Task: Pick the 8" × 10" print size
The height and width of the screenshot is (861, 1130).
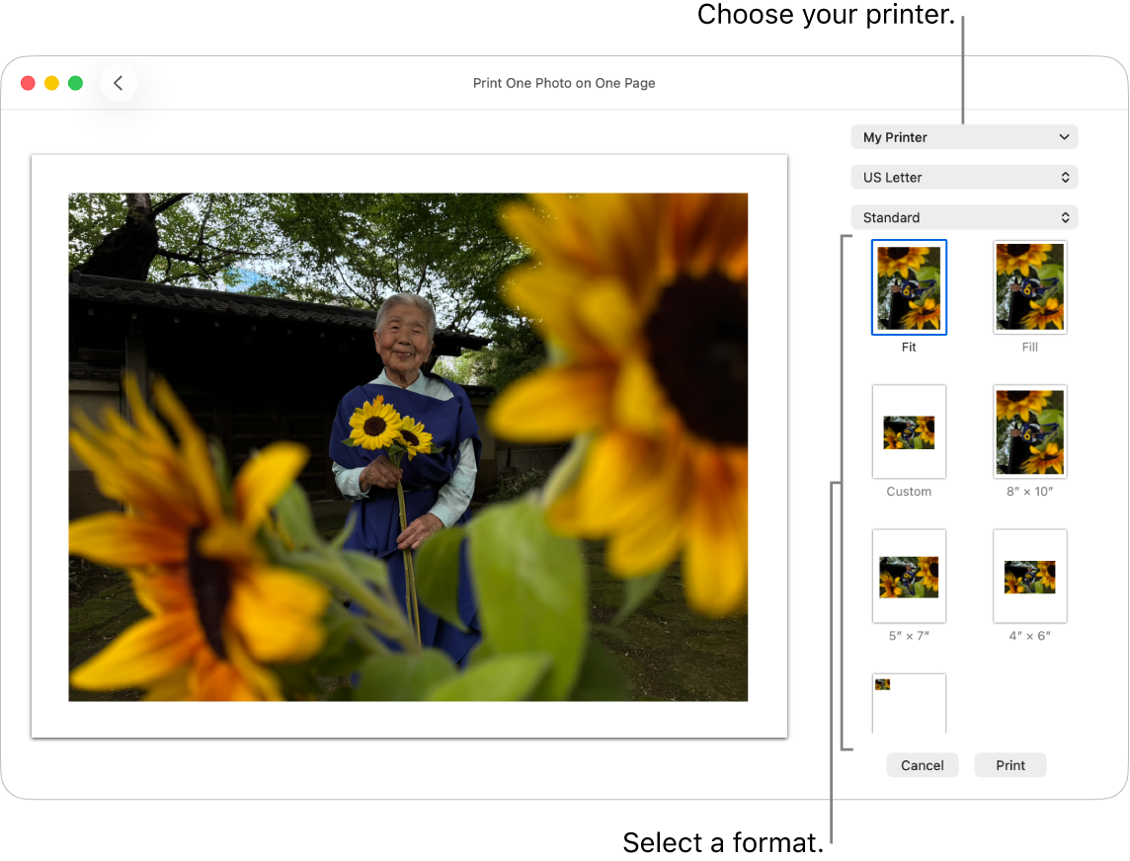Action: coord(1030,431)
